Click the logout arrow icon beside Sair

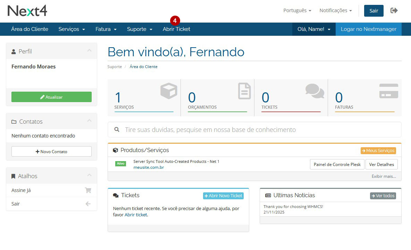point(394,10)
